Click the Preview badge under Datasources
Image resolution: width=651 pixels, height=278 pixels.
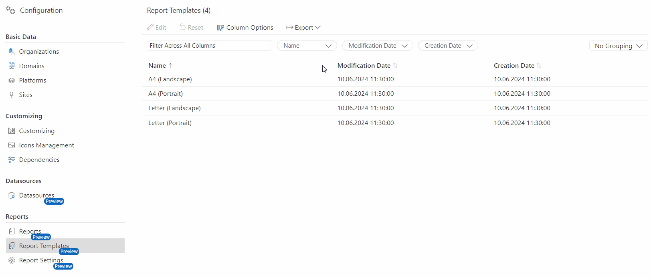point(54,201)
